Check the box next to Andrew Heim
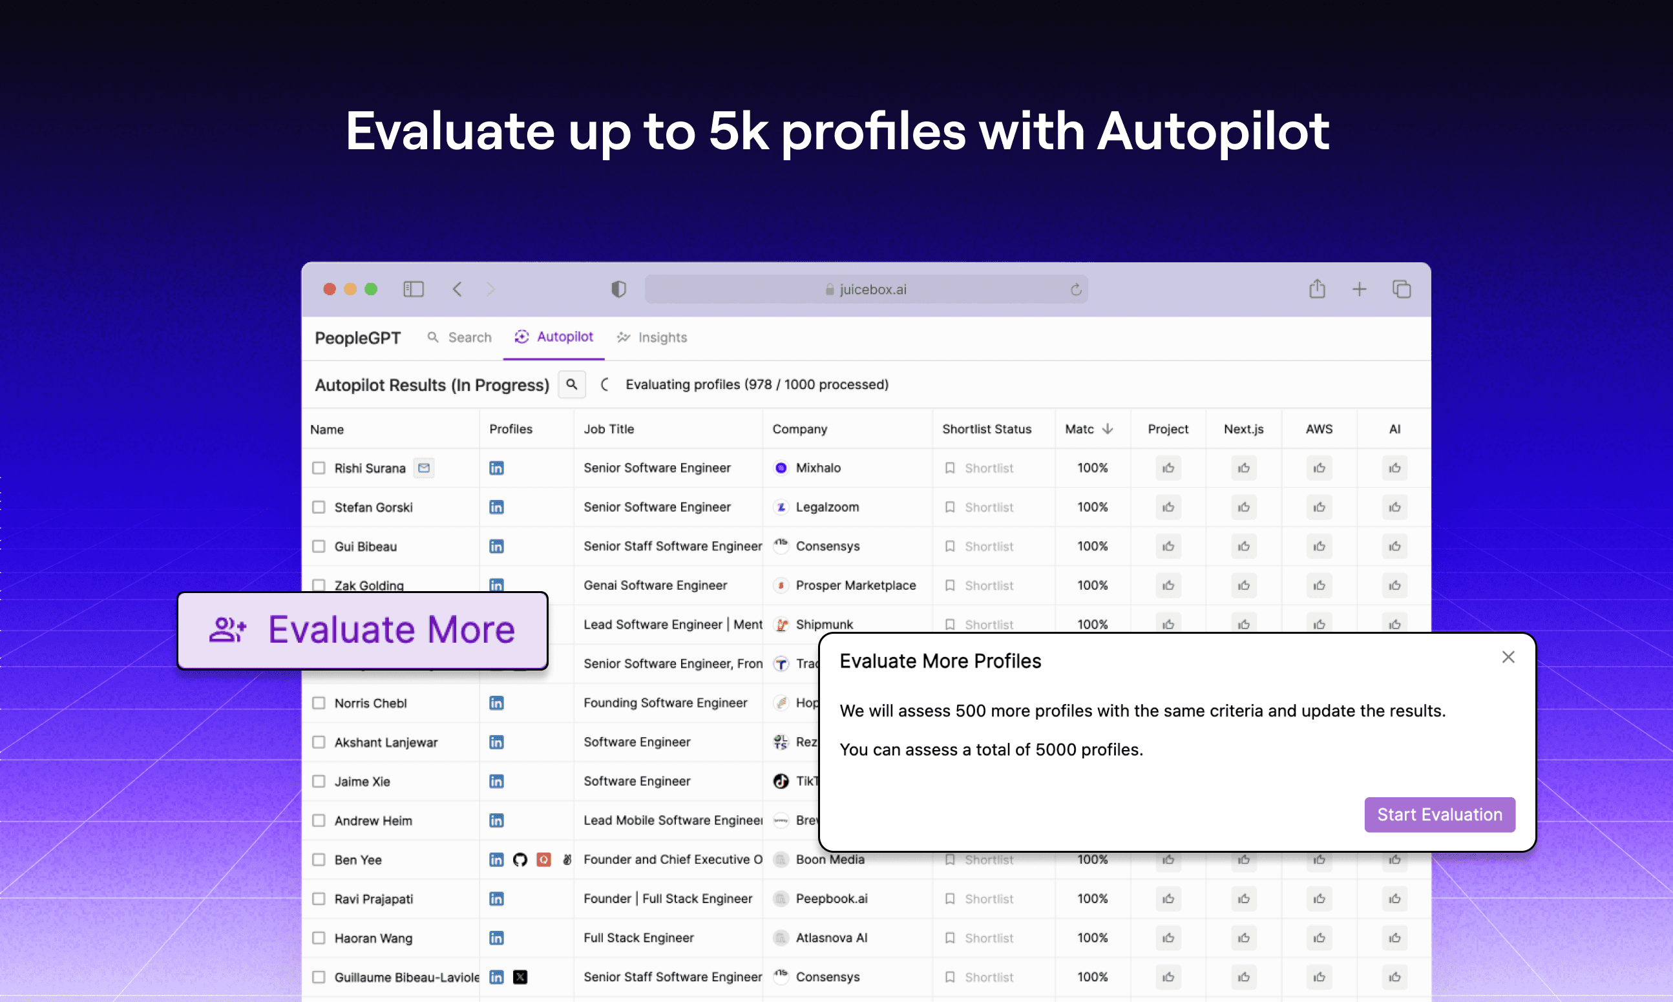 click(319, 820)
